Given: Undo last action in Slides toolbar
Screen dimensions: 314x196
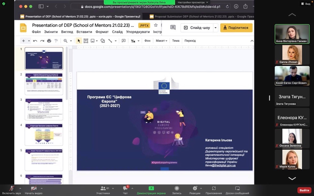Looking at the screenshot, I should (35, 41).
